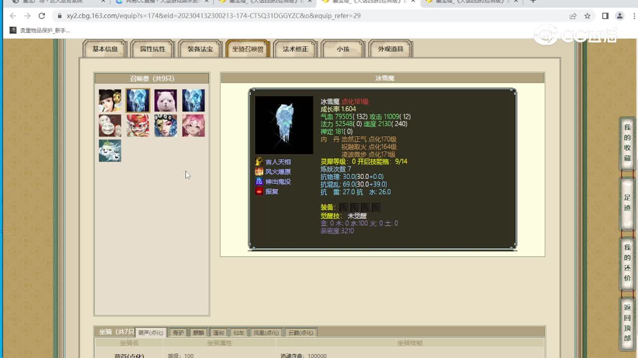Switch to the 仙车 mount tab
Screen dimensions: 638x358
click(x=239, y=333)
